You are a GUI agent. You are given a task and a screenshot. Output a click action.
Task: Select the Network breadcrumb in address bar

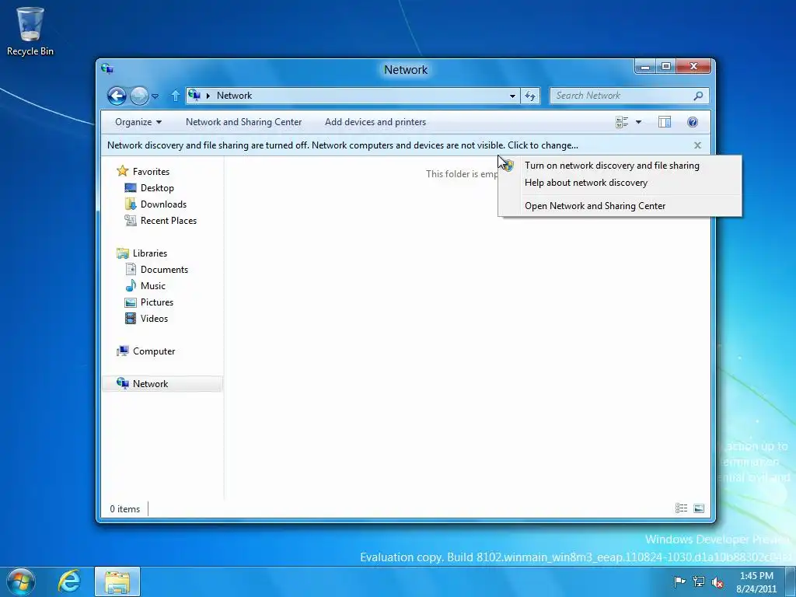tap(234, 96)
